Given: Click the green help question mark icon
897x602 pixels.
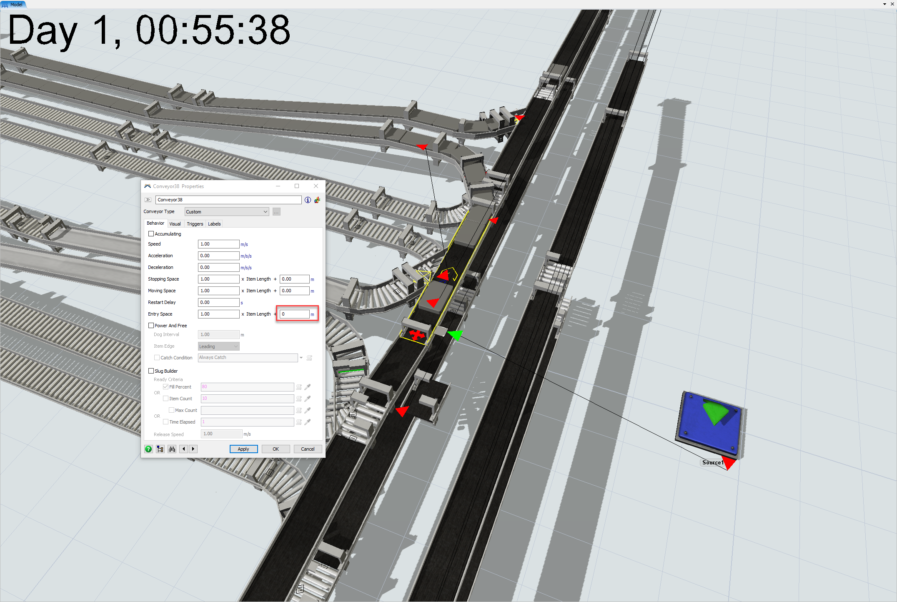Looking at the screenshot, I should point(148,449).
